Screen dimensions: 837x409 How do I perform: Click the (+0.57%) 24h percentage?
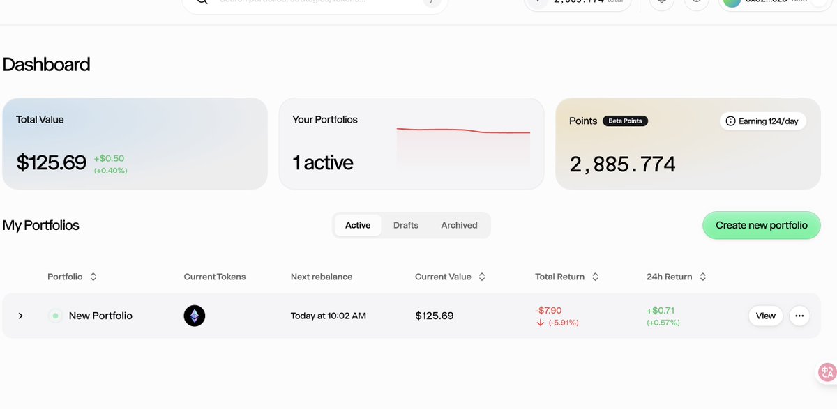[x=663, y=323]
